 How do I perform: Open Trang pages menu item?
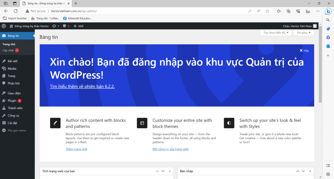pyautogui.click(x=17, y=76)
